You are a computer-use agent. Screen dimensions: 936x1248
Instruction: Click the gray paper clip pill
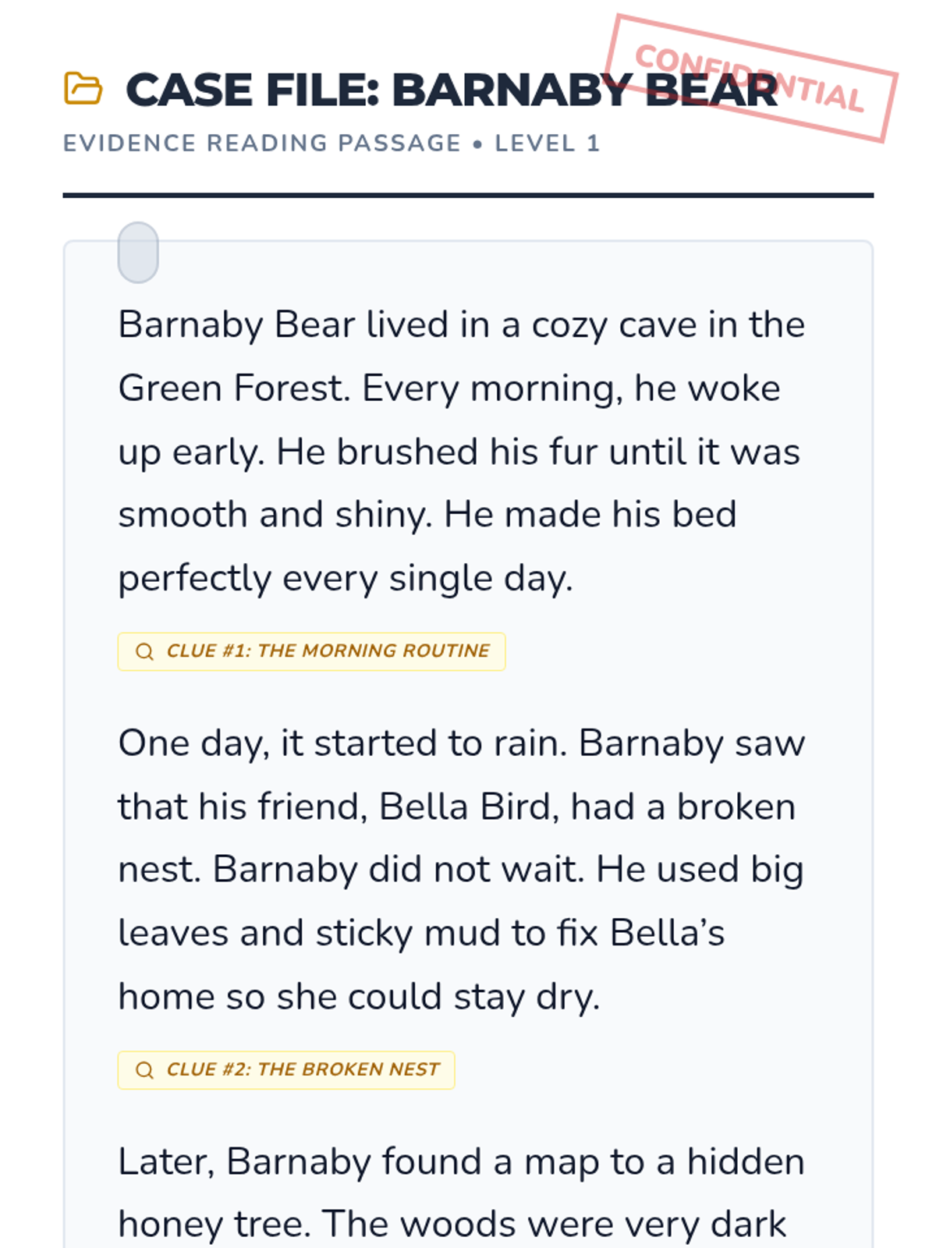tap(138, 253)
